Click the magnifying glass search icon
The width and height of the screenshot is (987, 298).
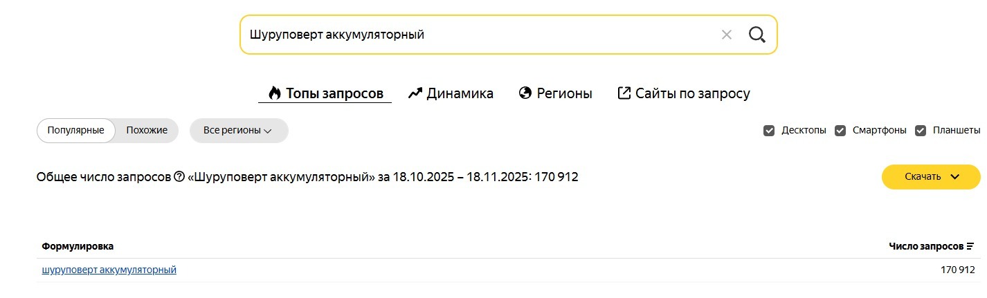pos(757,35)
